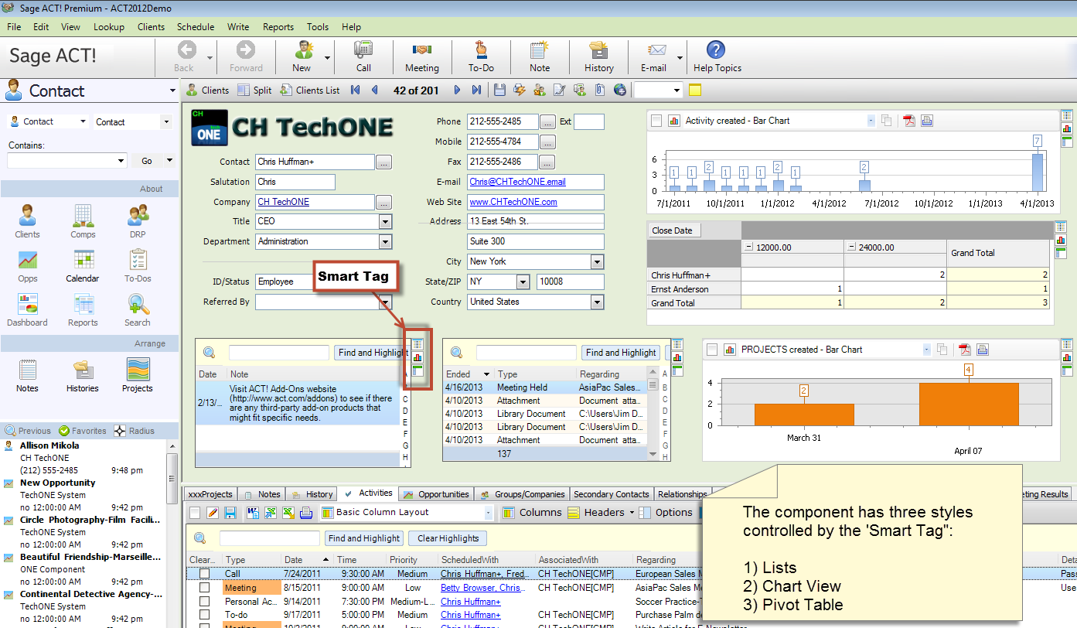
Task: Export Activity chart to PDF
Action: (910, 121)
